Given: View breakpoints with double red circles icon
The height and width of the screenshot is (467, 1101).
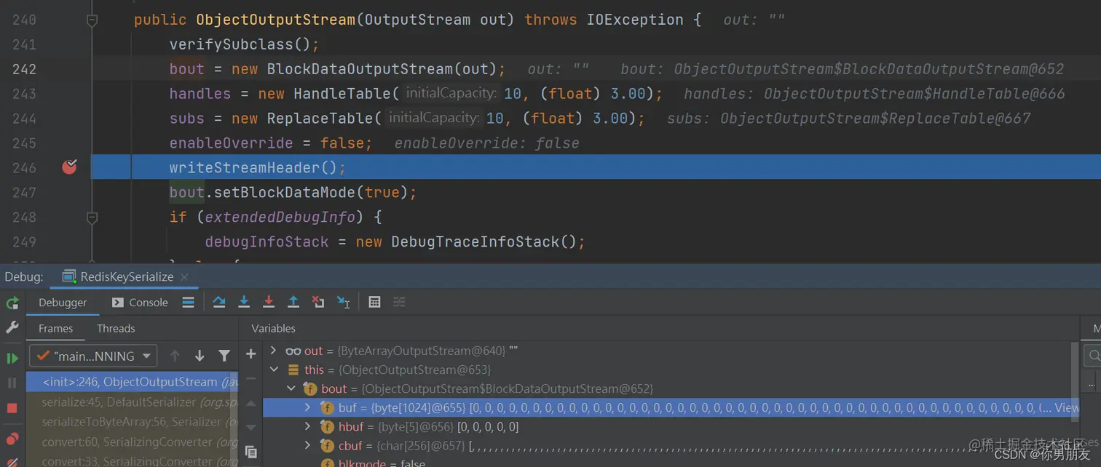Looking at the screenshot, I should coord(12,439).
